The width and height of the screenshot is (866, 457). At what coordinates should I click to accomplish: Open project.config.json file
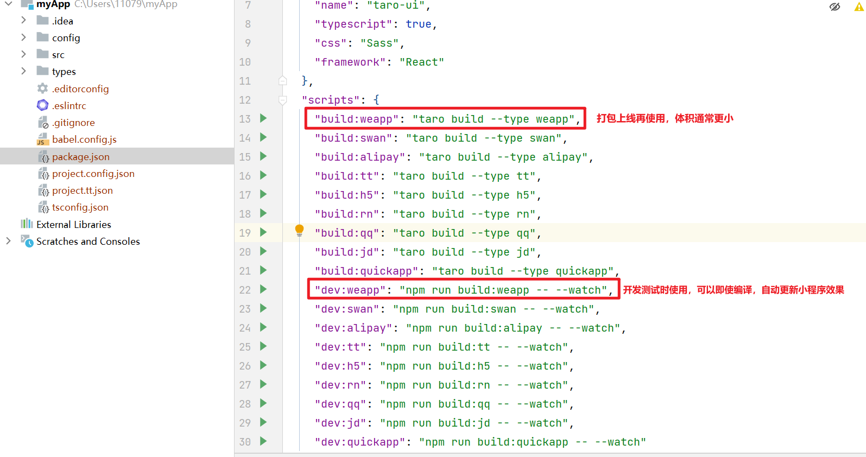pyautogui.click(x=93, y=174)
